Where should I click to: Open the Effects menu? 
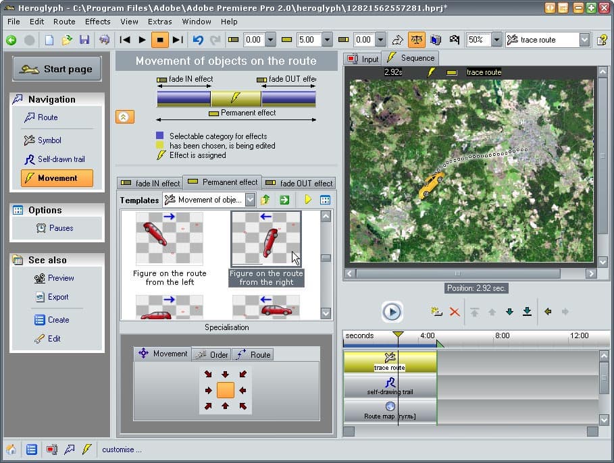click(x=97, y=22)
